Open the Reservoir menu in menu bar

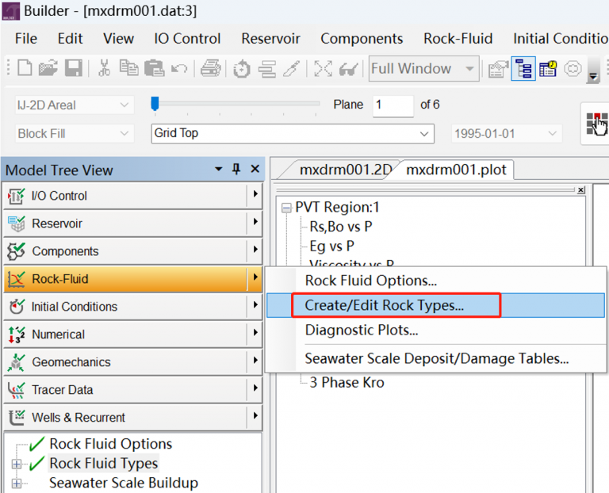(x=270, y=38)
